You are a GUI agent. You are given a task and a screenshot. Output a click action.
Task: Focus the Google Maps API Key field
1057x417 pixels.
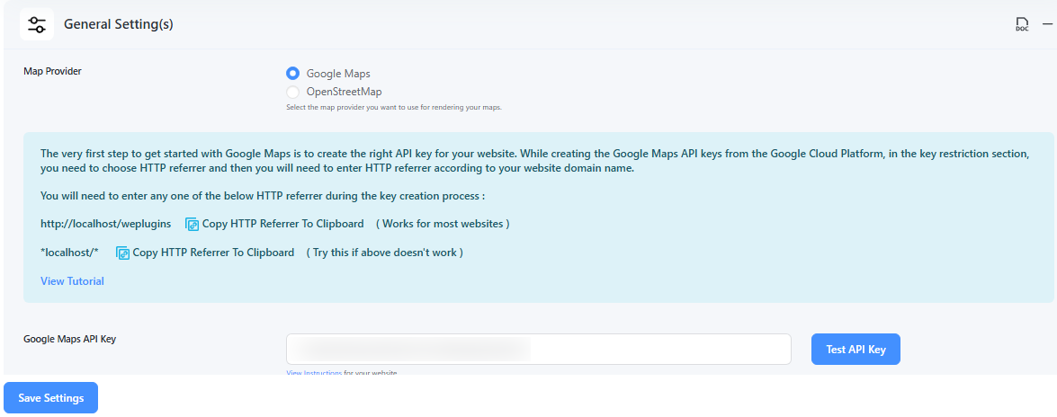(538, 349)
